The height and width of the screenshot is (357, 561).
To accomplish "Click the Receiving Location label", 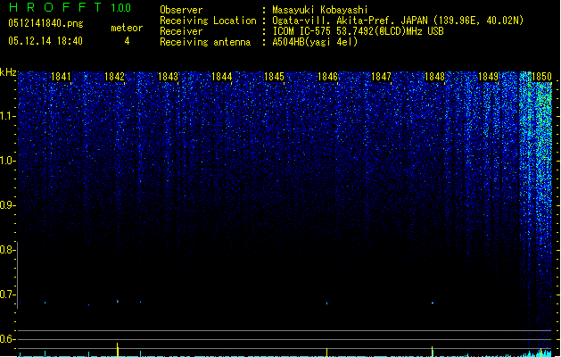I will click(208, 21).
